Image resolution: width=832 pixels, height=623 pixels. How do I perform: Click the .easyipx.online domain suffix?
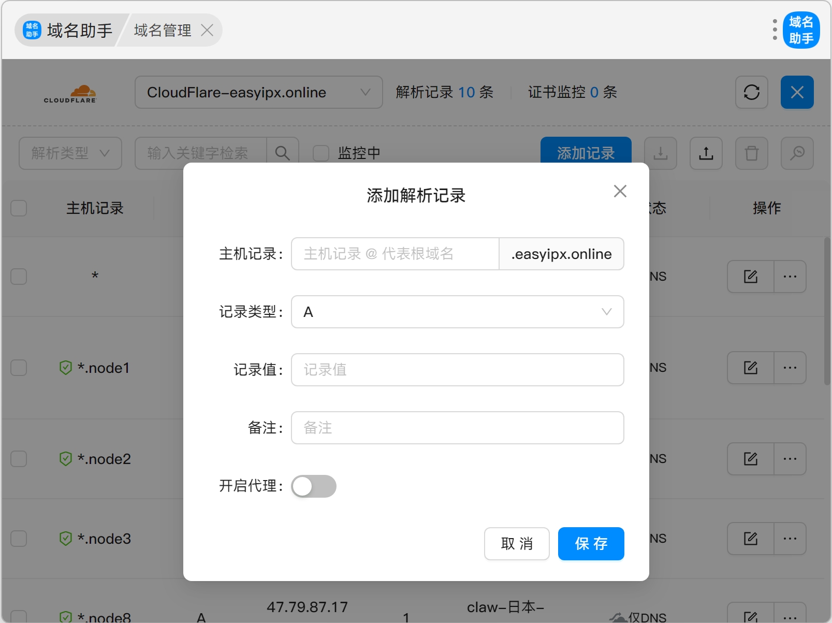[x=562, y=254]
